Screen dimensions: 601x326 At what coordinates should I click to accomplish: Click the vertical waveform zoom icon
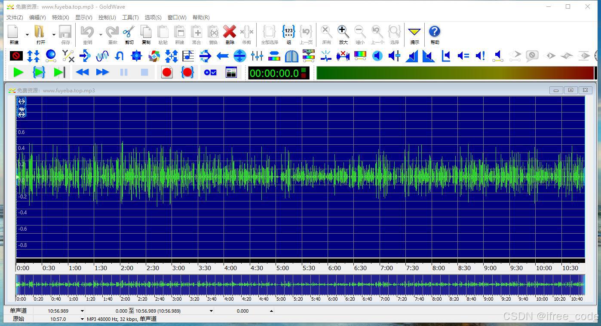[21, 112]
